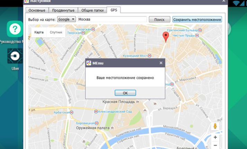Open the help guide question mark icon

(x=15, y=29)
